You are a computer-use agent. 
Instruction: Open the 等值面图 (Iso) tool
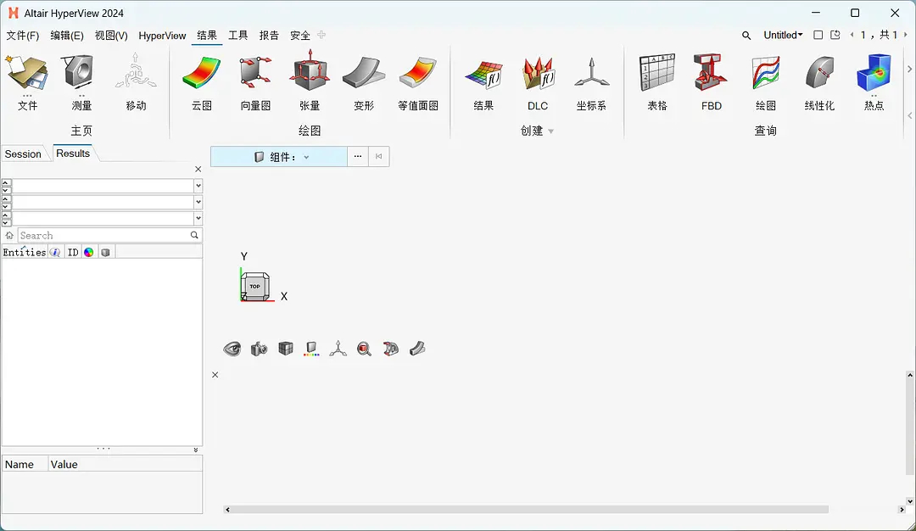(417, 81)
